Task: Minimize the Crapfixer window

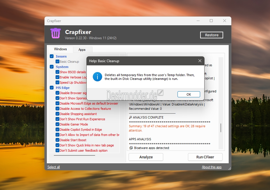Action: (x=198, y=21)
